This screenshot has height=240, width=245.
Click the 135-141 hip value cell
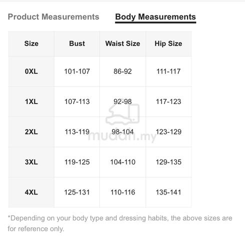click(x=168, y=192)
